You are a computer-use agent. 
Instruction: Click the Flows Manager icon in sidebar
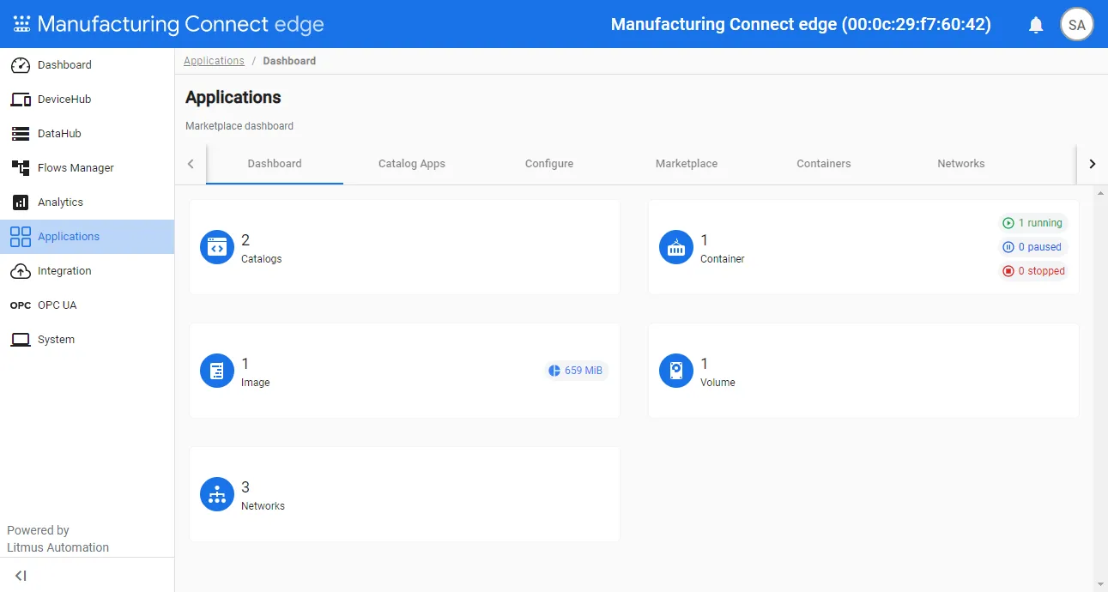[21, 168]
